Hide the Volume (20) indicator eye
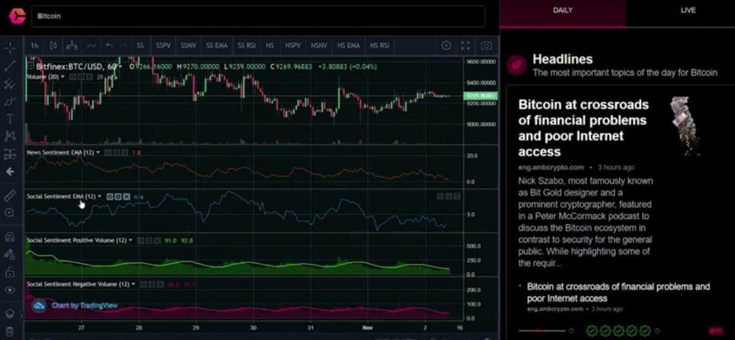This screenshot has height=340, width=735. (x=72, y=77)
